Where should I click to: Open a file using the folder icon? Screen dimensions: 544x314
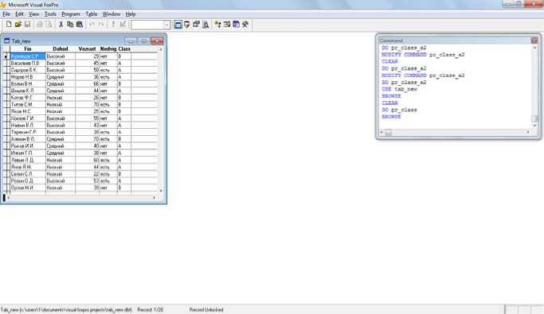click(18, 24)
